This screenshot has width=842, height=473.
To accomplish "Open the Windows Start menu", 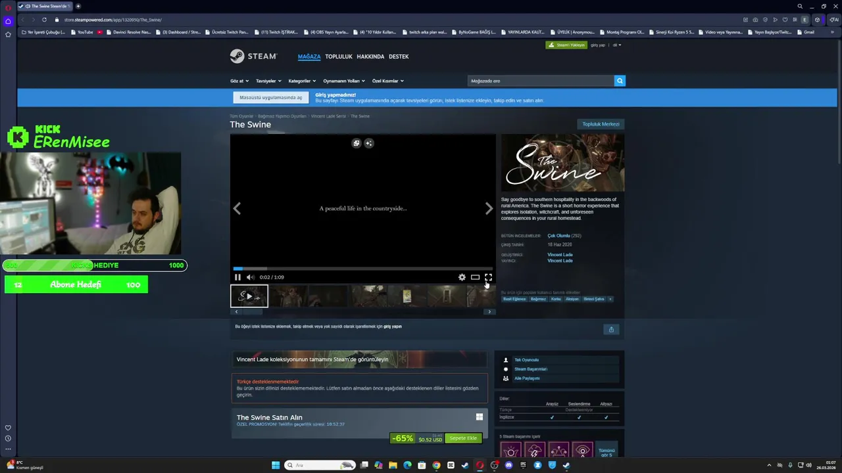I will (276, 465).
